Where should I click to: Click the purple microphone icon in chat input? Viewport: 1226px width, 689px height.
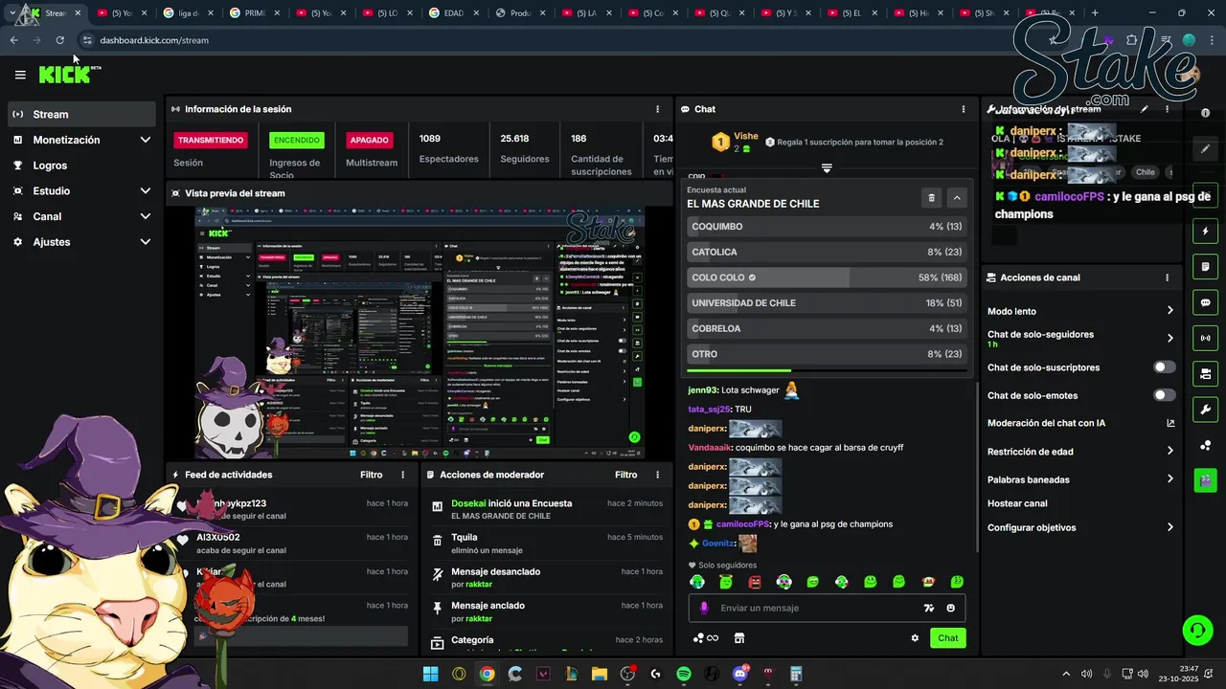tap(704, 608)
